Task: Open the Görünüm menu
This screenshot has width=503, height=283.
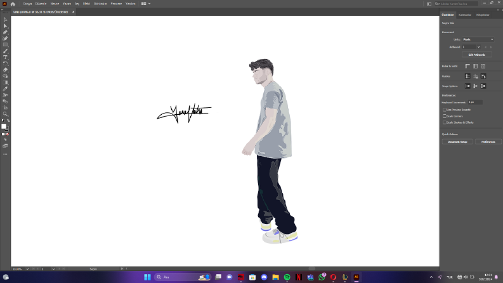Action: 100,4
